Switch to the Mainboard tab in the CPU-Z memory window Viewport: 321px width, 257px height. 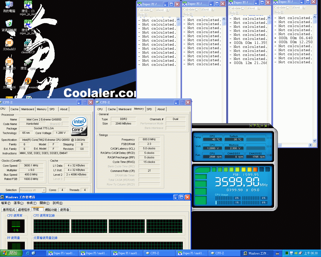[125, 109]
